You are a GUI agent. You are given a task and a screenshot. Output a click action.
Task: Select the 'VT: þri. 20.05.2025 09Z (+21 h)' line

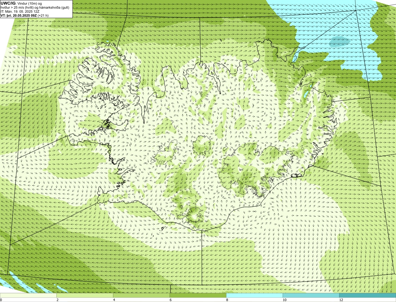(x=25, y=15)
